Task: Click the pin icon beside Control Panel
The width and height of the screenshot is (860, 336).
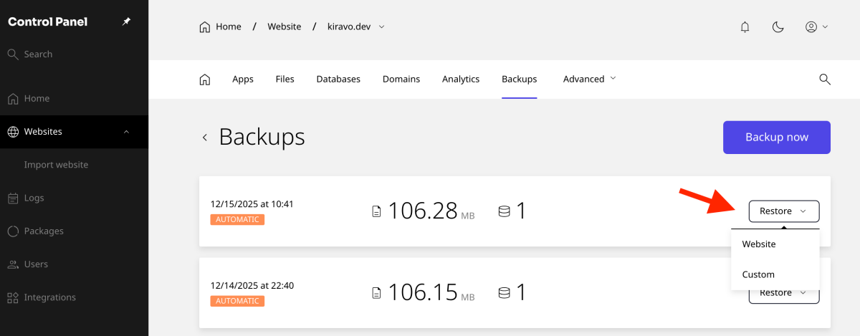Action: [126, 21]
